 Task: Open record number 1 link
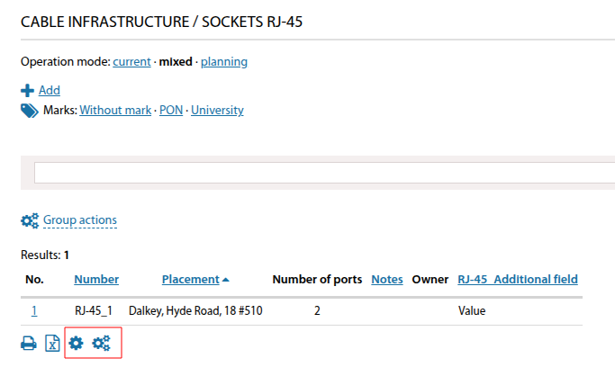34,310
